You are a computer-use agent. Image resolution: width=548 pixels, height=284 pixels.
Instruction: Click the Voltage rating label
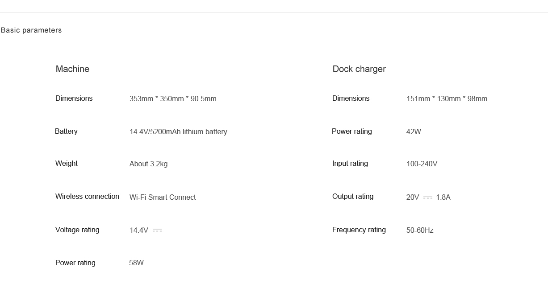(x=77, y=230)
